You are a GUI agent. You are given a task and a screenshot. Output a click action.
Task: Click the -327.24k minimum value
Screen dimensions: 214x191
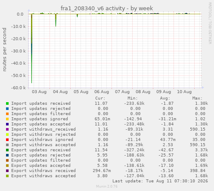point(134,150)
